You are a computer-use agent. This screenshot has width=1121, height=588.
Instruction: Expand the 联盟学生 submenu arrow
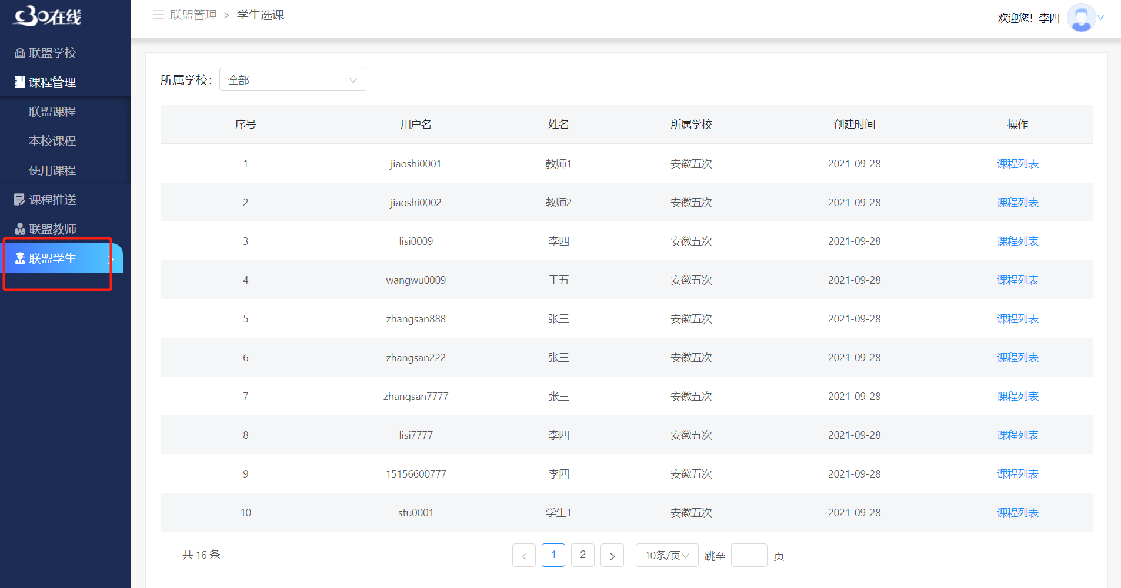pos(110,258)
